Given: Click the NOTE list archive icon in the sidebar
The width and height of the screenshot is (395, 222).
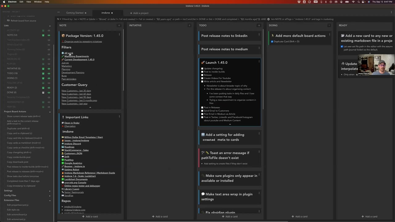Looking at the screenshot, I should coord(43,35).
